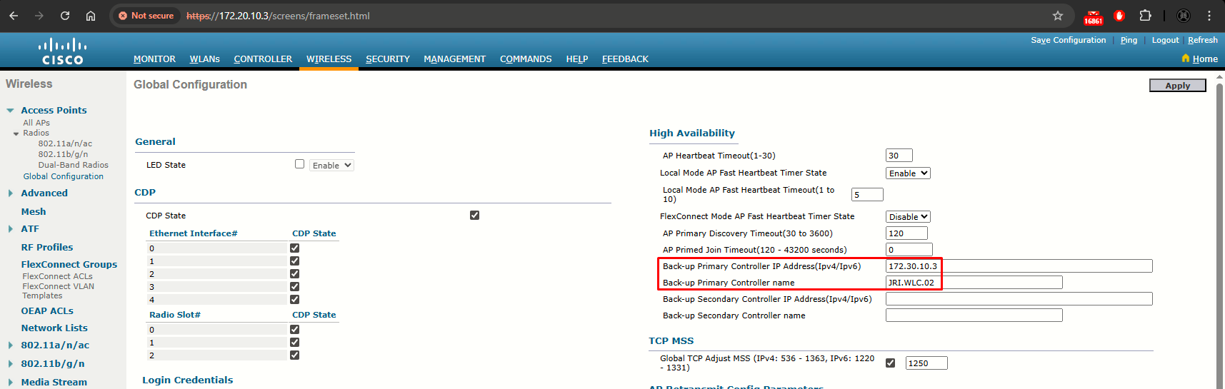The width and height of the screenshot is (1225, 389).
Task: Open FlexConnect ACLs in sidebar
Action: pyautogui.click(x=57, y=276)
